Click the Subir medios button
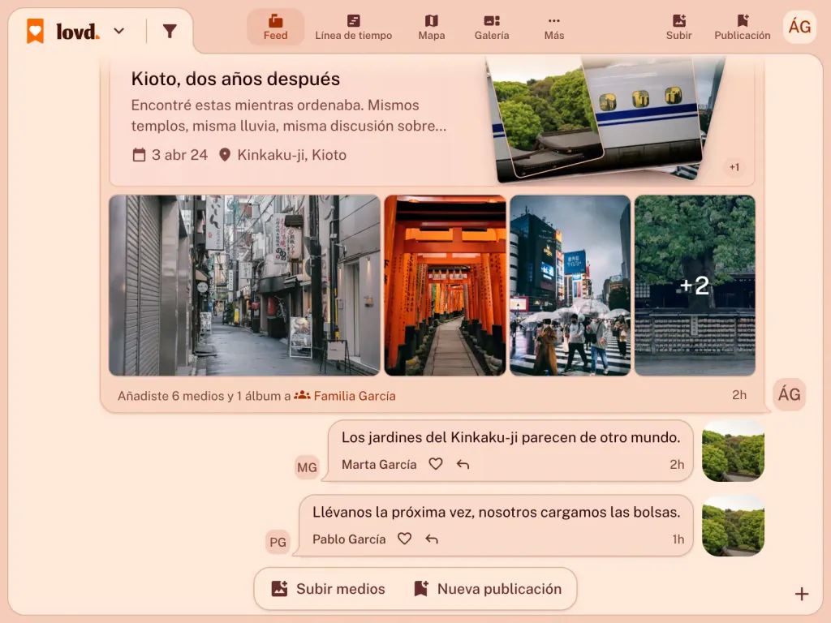The height and width of the screenshot is (623, 831). click(x=329, y=589)
